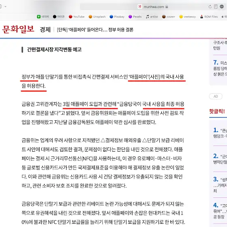Viewport: 227px width, 227px height.
Task: Open hot click article number 1
Action: pos(220,133)
